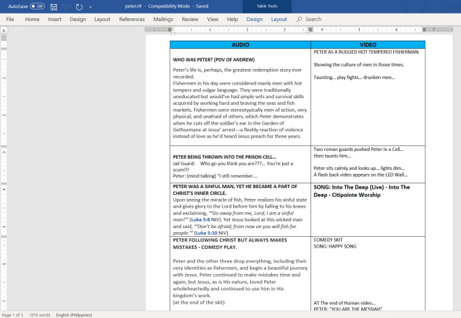461x318 pixels.
Task: Switch to the Home tab
Action: [x=32, y=20]
